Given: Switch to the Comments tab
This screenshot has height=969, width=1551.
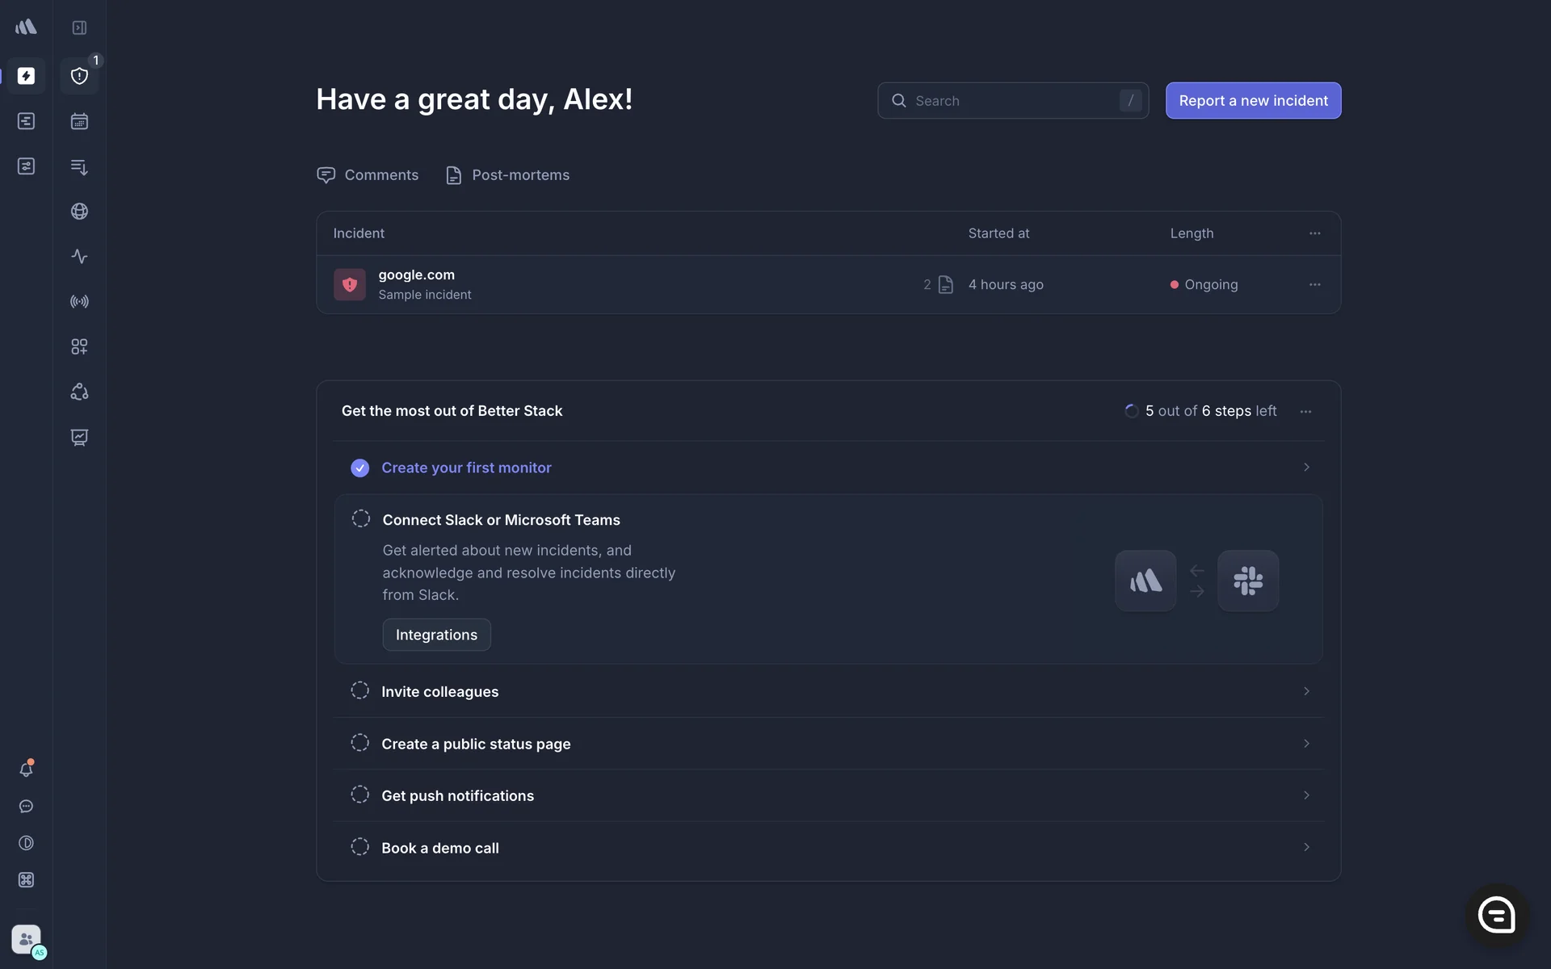Looking at the screenshot, I should point(368,175).
